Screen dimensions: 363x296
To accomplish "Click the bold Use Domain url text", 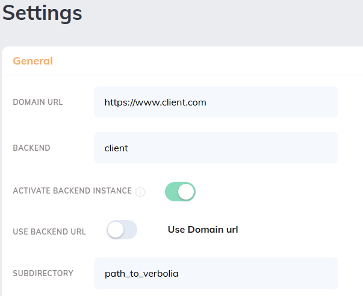I will coord(203,230).
